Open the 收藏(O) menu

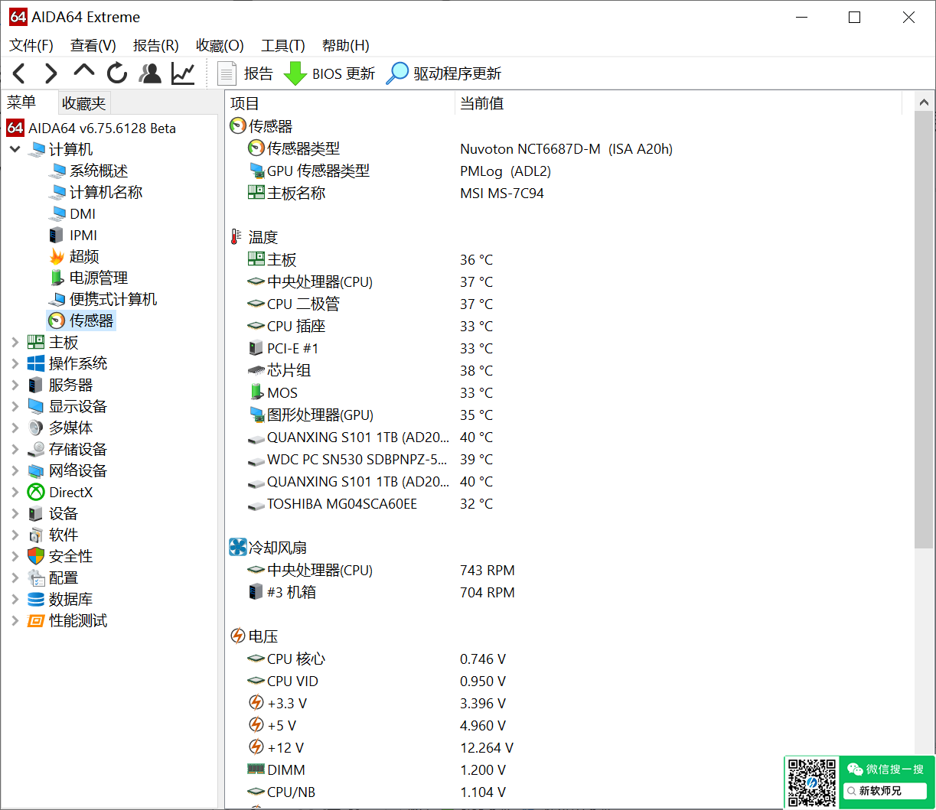pos(220,46)
